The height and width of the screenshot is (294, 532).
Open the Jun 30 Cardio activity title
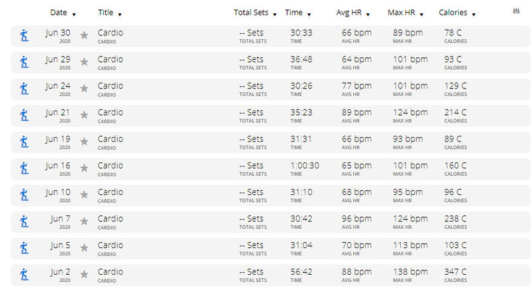coord(110,33)
